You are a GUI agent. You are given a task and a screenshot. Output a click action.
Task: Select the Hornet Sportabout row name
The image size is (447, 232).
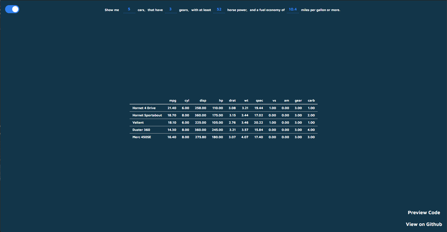coord(147,115)
